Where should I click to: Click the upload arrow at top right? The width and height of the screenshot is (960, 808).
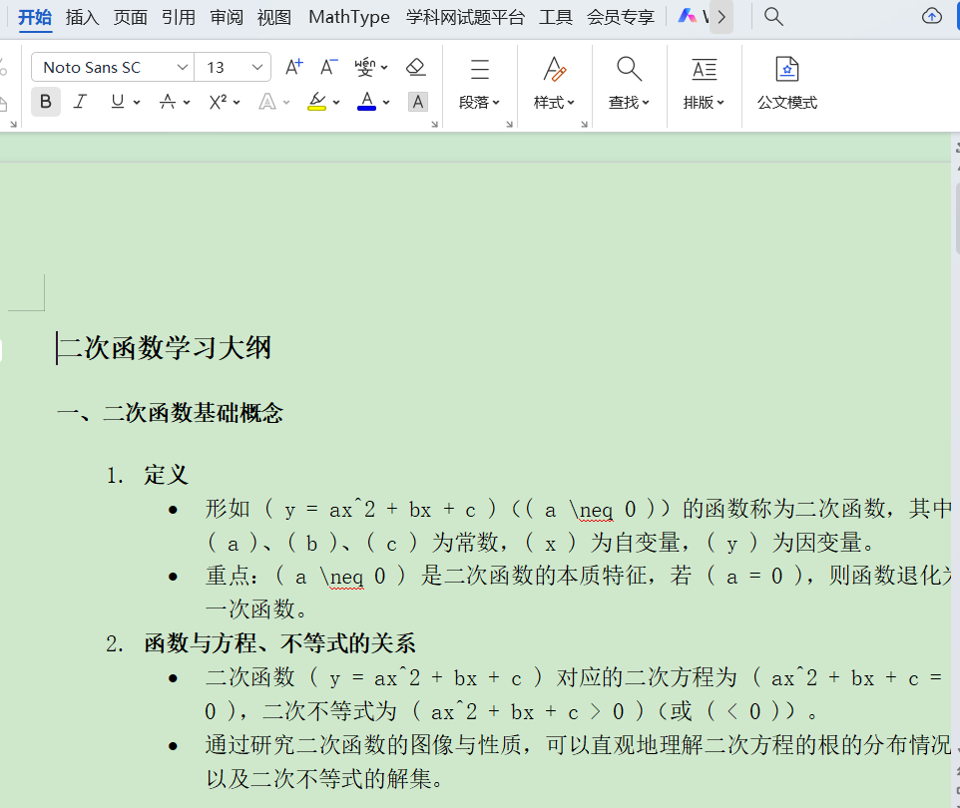(x=932, y=16)
